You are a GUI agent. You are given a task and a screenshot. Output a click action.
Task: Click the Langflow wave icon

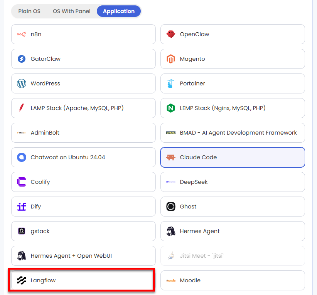coord(22,280)
